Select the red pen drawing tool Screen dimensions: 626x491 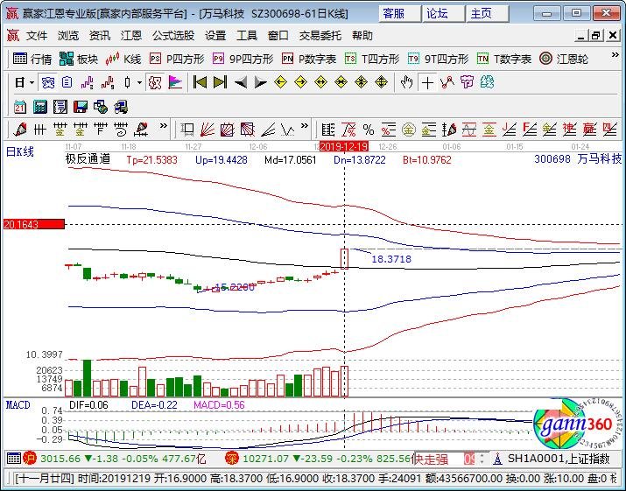click(20, 130)
